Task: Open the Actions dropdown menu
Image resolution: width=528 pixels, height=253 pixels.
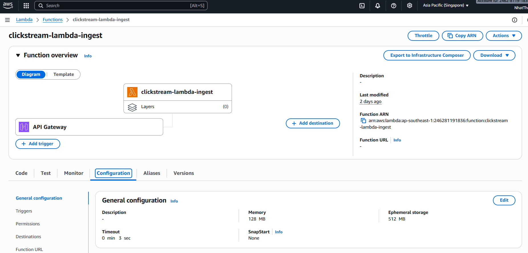Action: tap(503, 36)
